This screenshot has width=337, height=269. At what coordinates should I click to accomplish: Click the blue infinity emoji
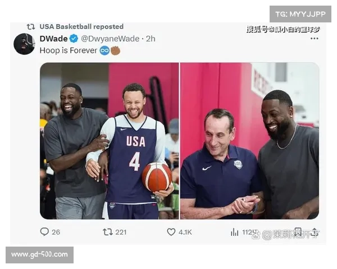click(x=104, y=50)
